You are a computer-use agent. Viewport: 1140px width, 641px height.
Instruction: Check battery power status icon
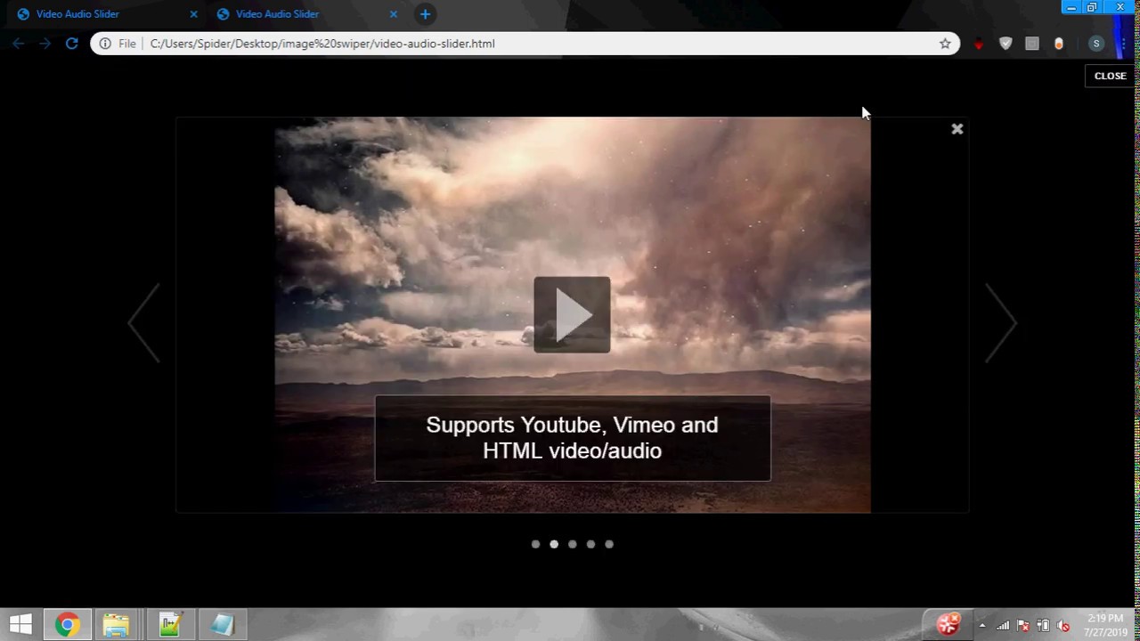[1043, 626]
